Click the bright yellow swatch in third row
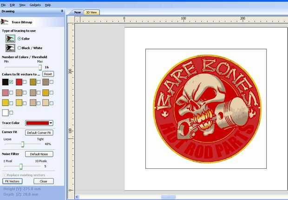Image resolution: width=288 pixels, height=200 pixels. [x=5, y=103]
